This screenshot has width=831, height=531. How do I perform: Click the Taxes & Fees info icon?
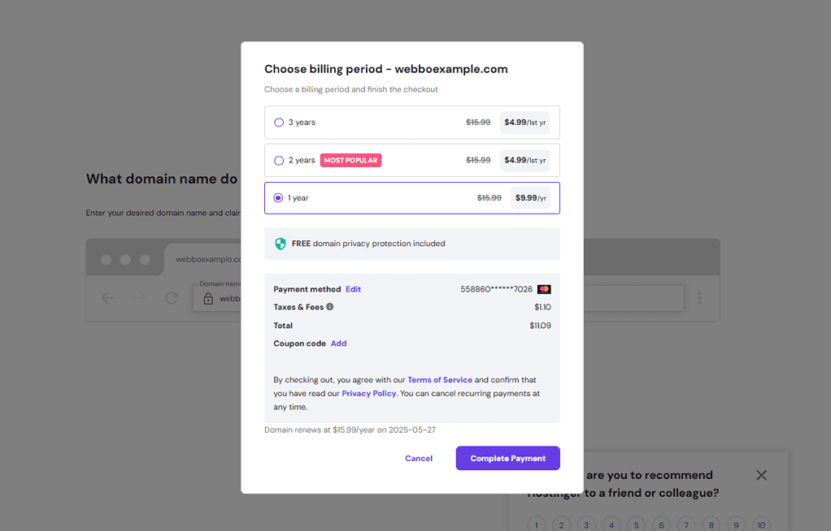point(329,307)
